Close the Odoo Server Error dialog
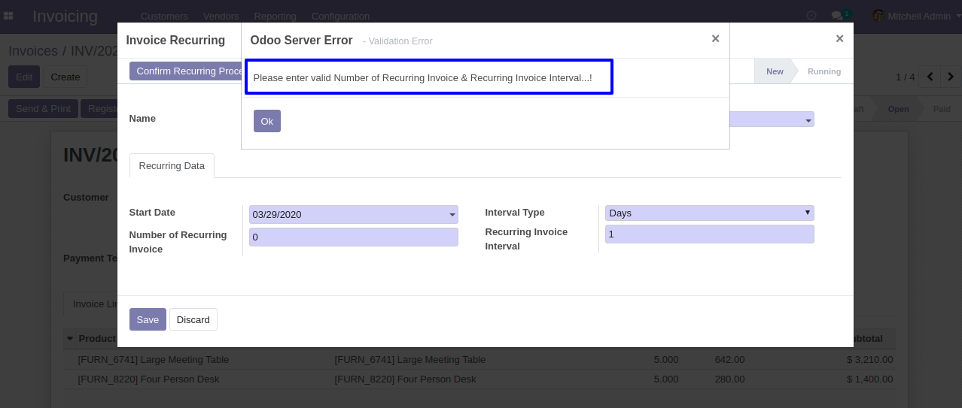 (715, 38)
